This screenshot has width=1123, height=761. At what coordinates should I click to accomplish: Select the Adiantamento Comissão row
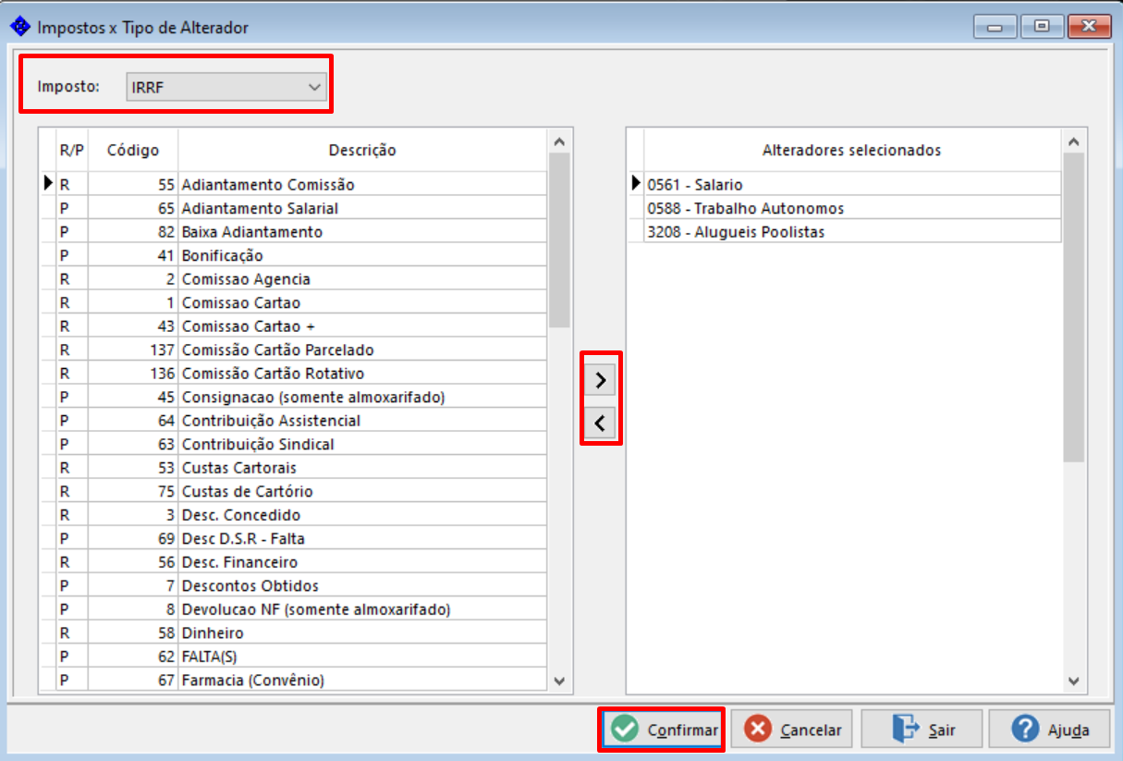294,184
